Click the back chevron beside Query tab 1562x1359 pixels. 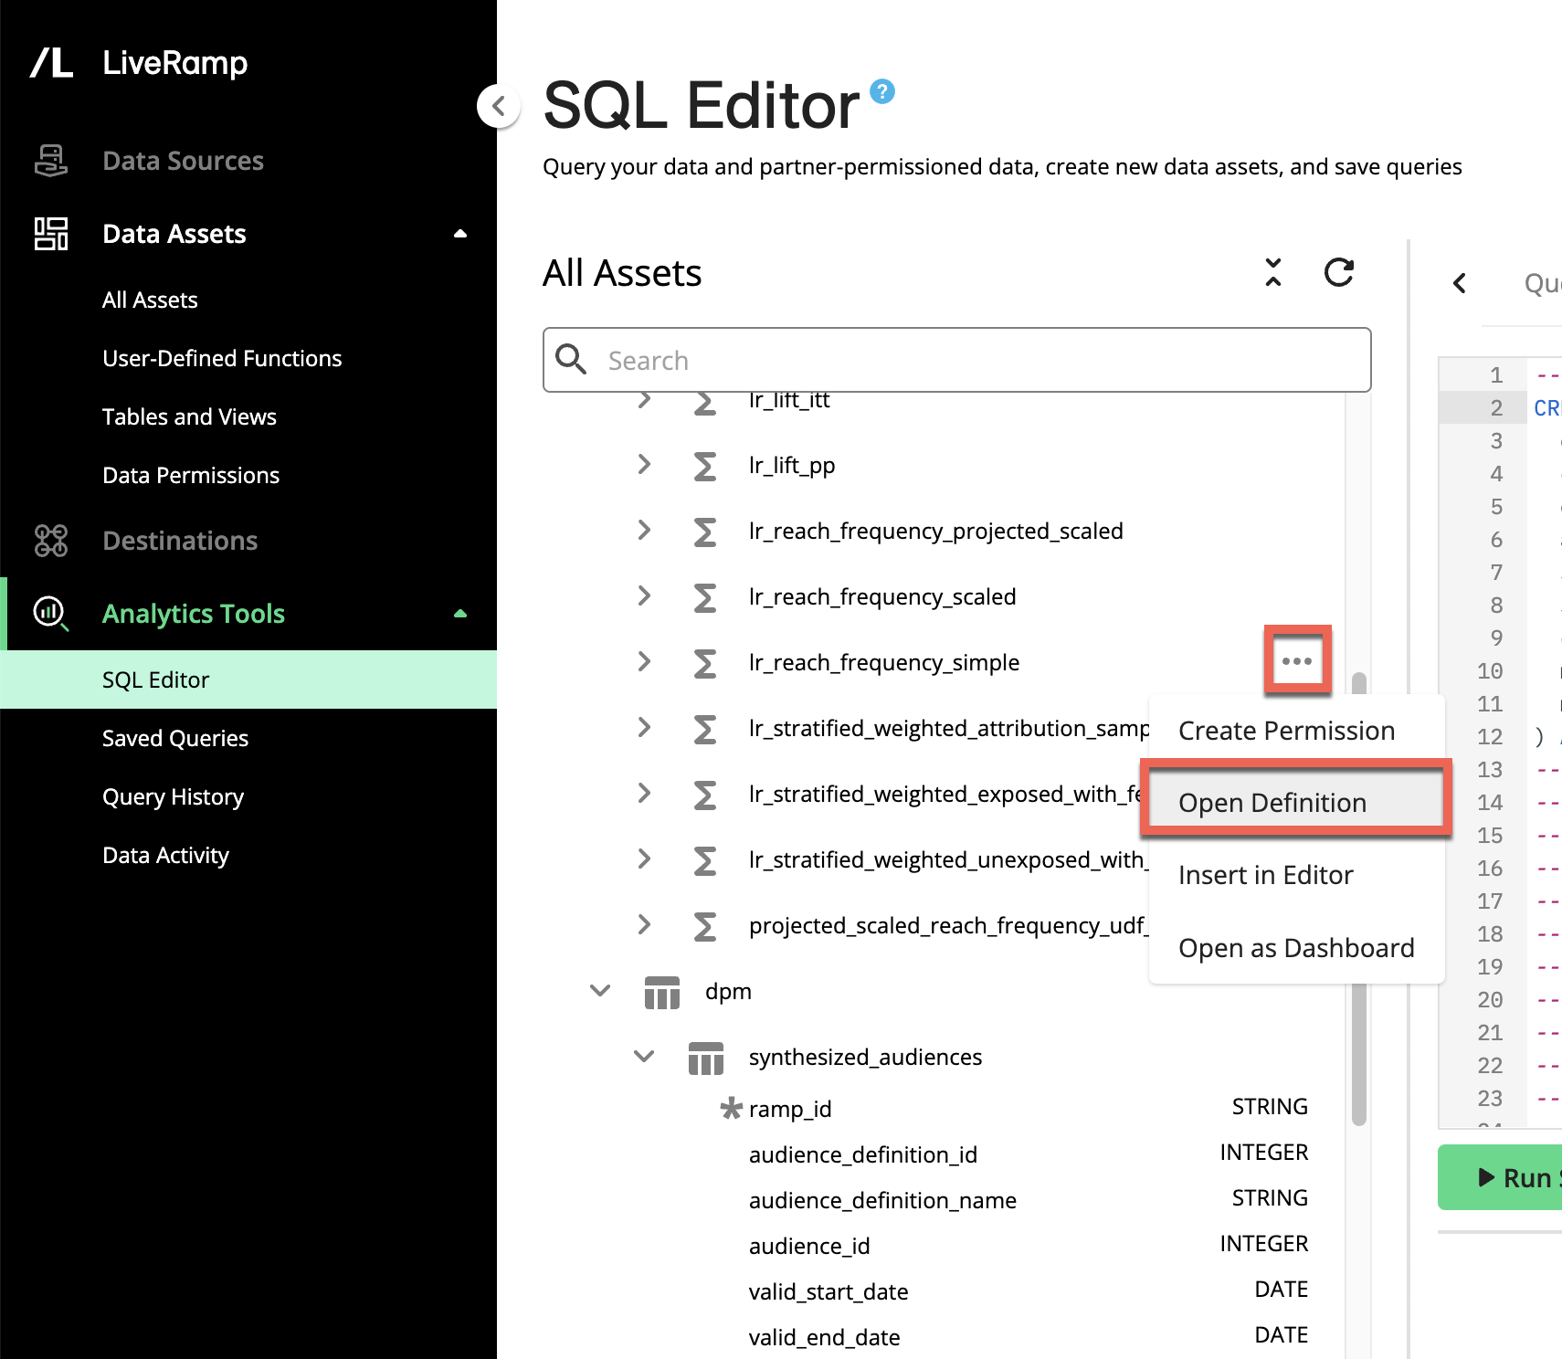tap(1460, 283)
